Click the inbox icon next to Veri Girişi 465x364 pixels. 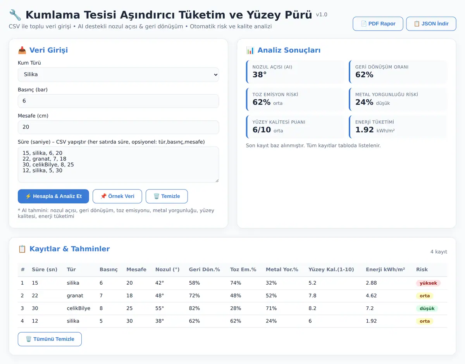tap(22, 50)
